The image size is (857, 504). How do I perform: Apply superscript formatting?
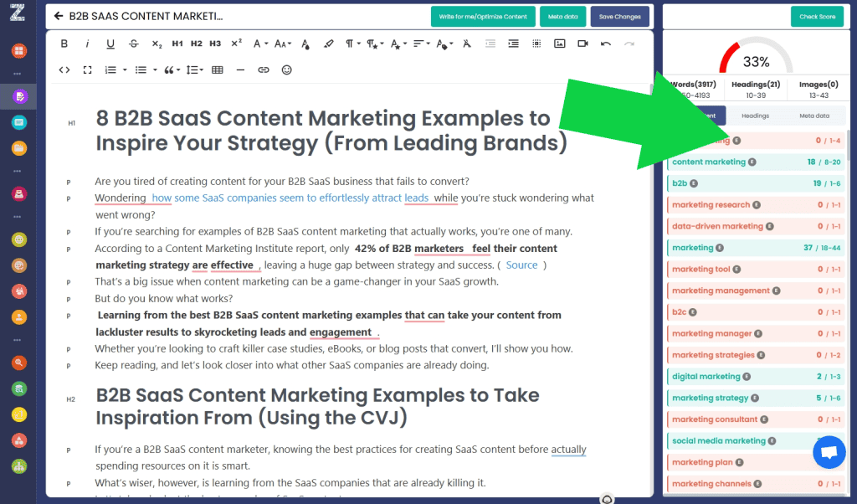(236, 44)
